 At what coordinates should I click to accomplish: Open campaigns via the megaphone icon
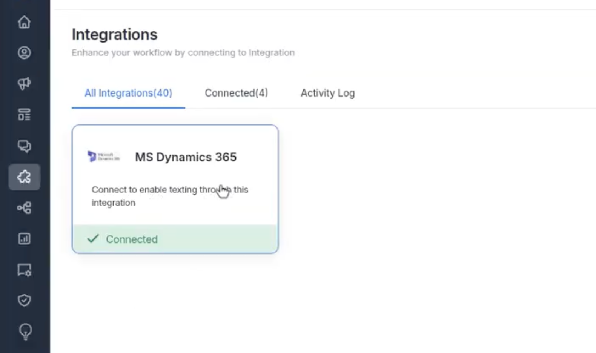click(x=24, y=83)
